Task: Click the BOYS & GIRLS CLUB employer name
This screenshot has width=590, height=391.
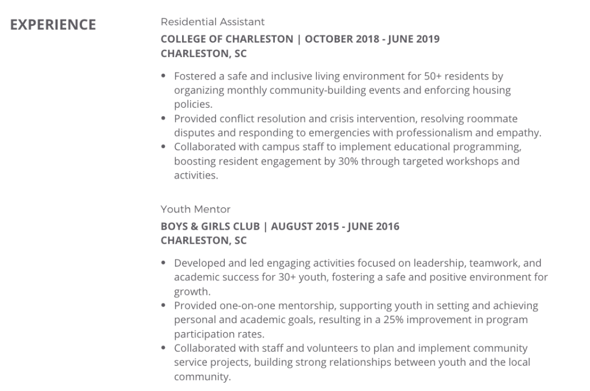Action: (210, 226)
